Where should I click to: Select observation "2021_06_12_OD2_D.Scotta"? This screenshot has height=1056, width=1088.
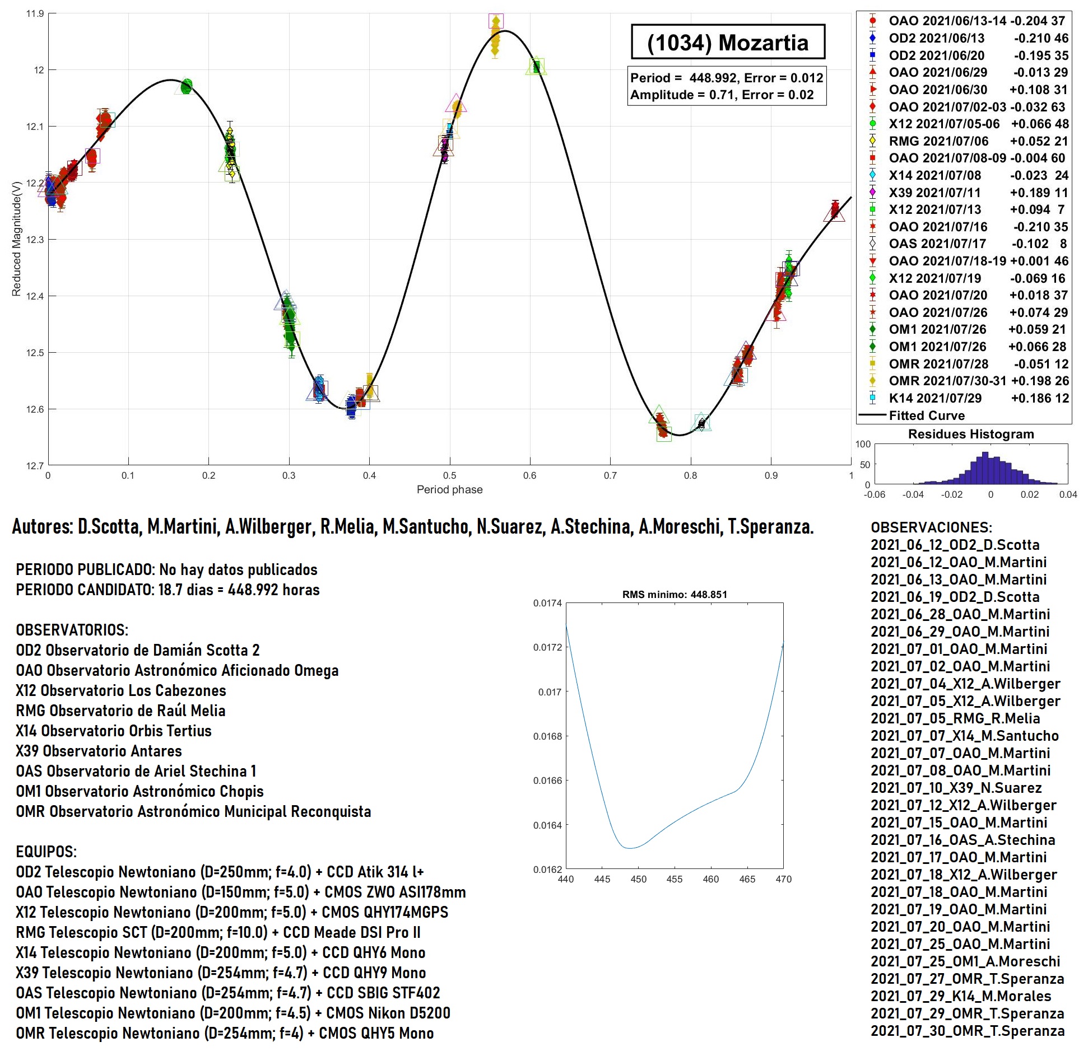[x=955, y=545]
